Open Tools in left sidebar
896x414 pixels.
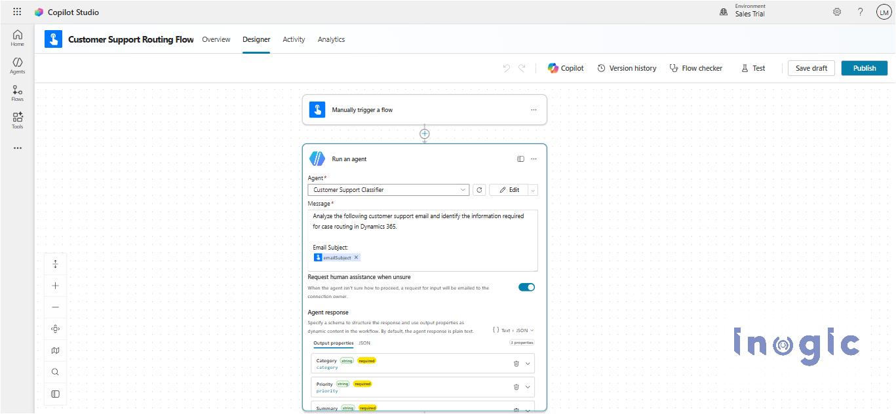coord(17,121)
